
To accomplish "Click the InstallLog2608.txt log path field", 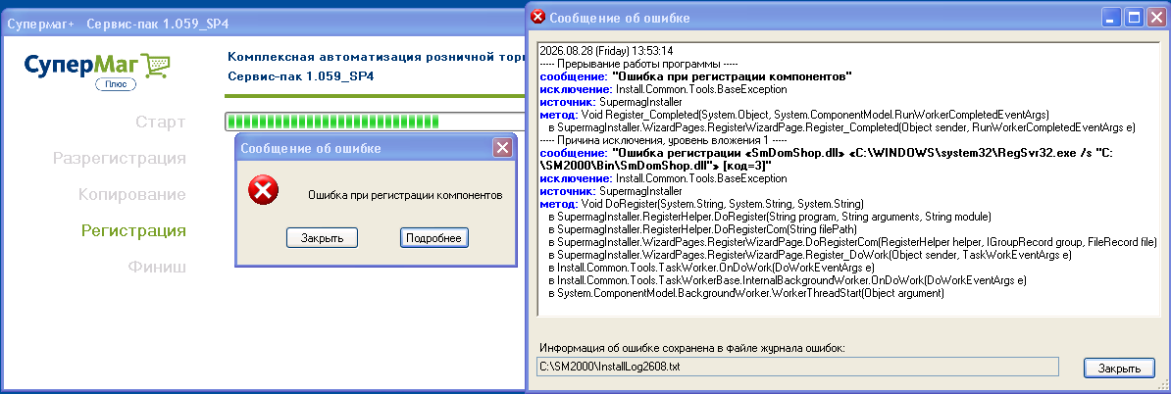I will pos(798,367).
